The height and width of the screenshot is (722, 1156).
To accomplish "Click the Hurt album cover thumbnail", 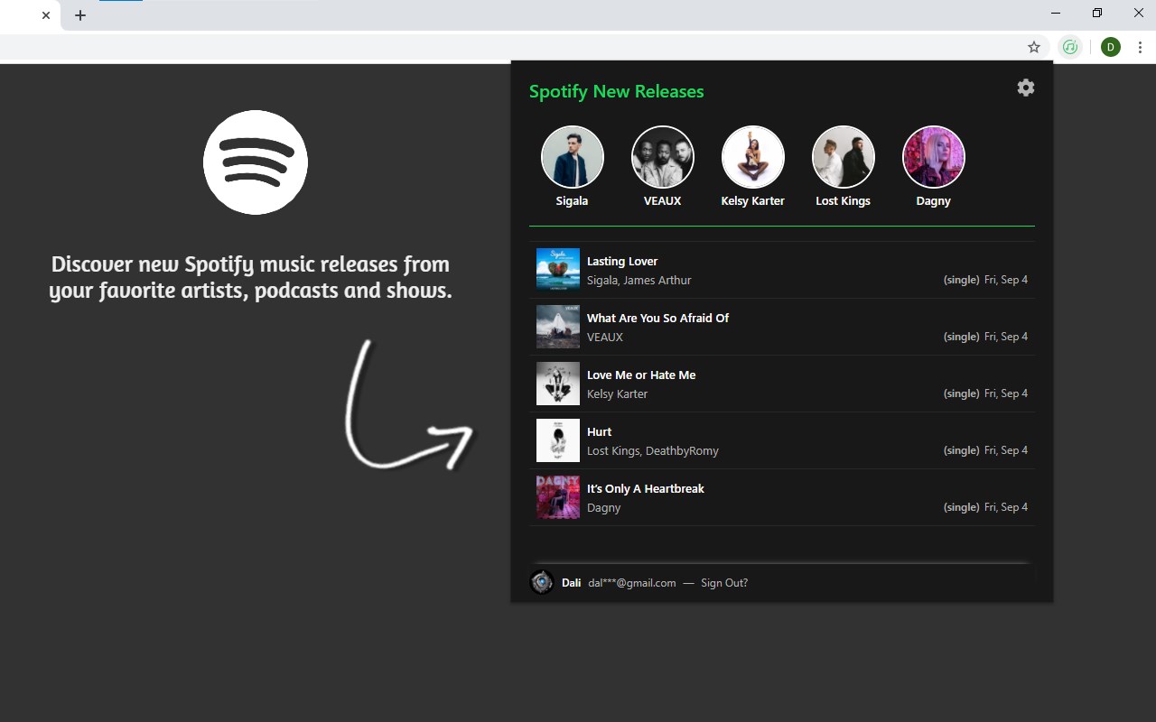I will tap(557, 440).
